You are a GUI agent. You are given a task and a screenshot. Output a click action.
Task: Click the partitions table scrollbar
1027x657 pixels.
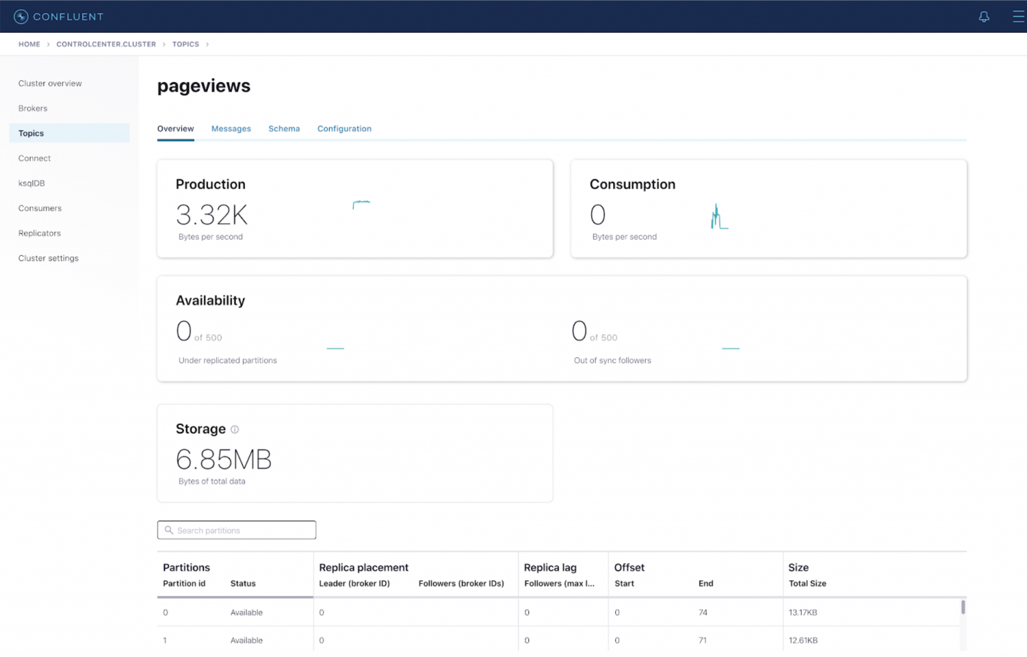(x=963, y=607)
